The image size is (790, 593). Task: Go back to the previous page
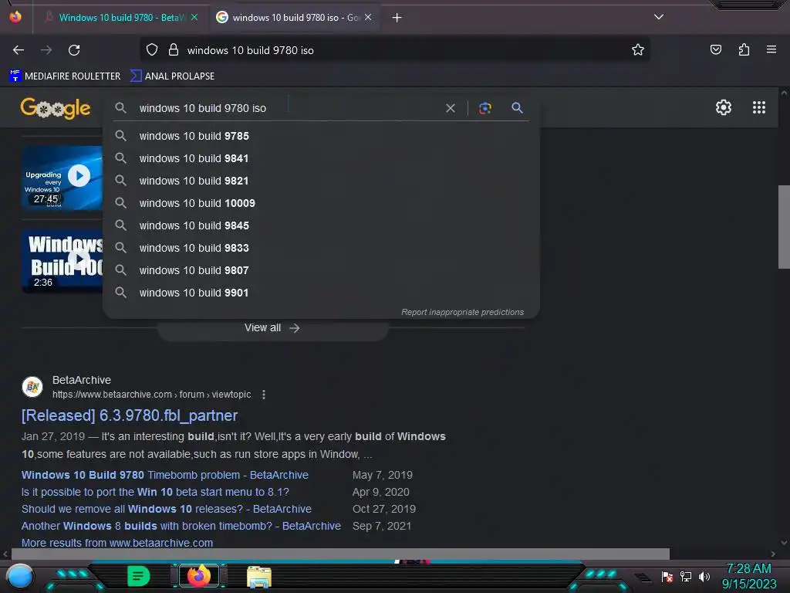coord(19,50)
